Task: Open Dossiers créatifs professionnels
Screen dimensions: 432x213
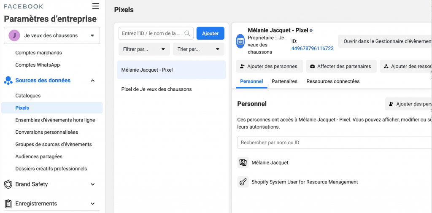Action: [x=51, y=169]
